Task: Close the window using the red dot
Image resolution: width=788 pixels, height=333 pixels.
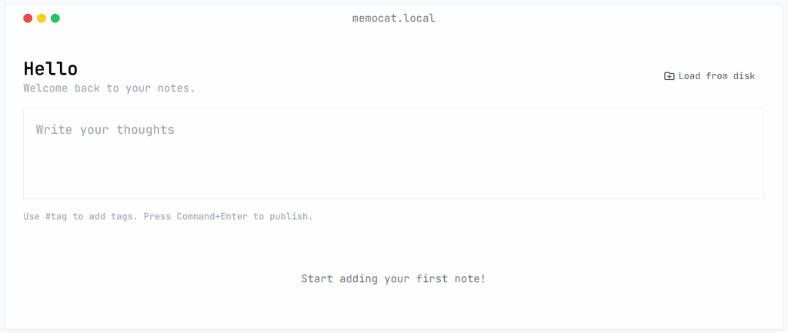Action: (x=28, y=18)
